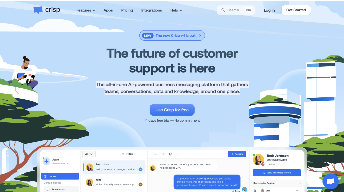
Task: Click the phone call icon in conversation toolbar
Action: 155,154
